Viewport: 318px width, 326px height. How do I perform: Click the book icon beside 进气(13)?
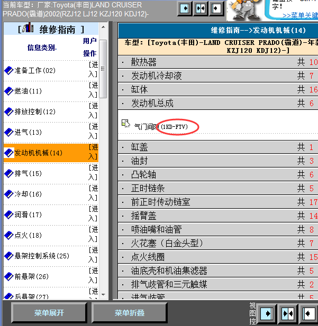pyautogui.click(x=9, y=132)
